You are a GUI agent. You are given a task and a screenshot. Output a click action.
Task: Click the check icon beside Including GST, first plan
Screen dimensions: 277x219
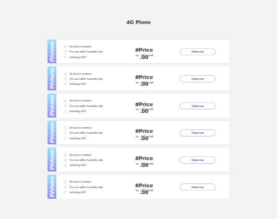(x=66, y=57)
